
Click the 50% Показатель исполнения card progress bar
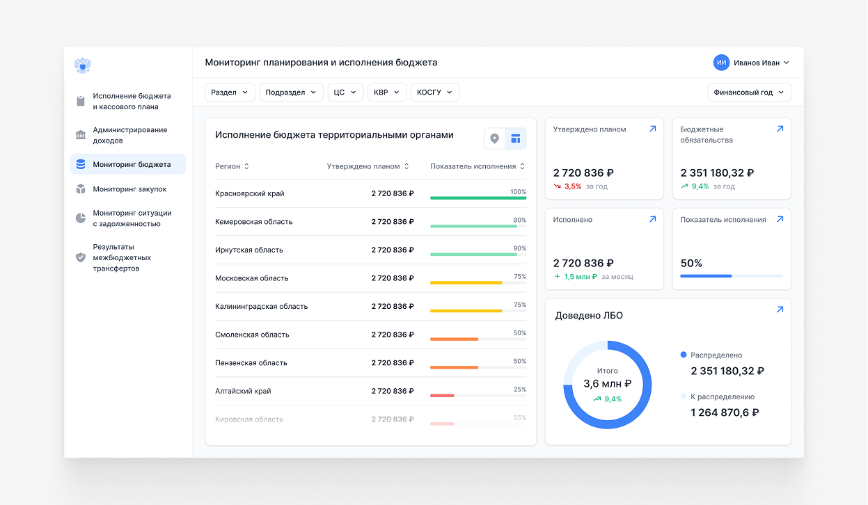point(732,276)
